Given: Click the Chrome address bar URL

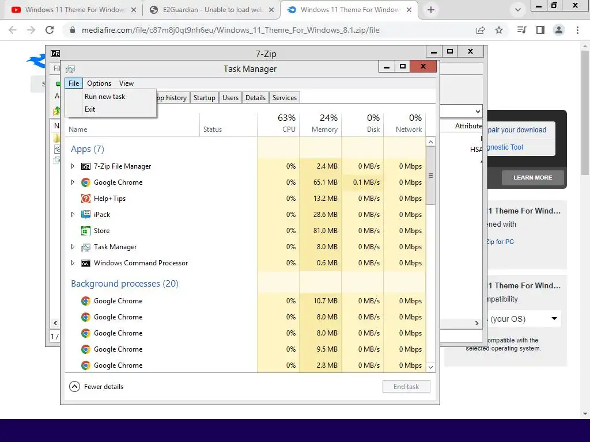Looking at the screenshot, I should tap(230, 30).
